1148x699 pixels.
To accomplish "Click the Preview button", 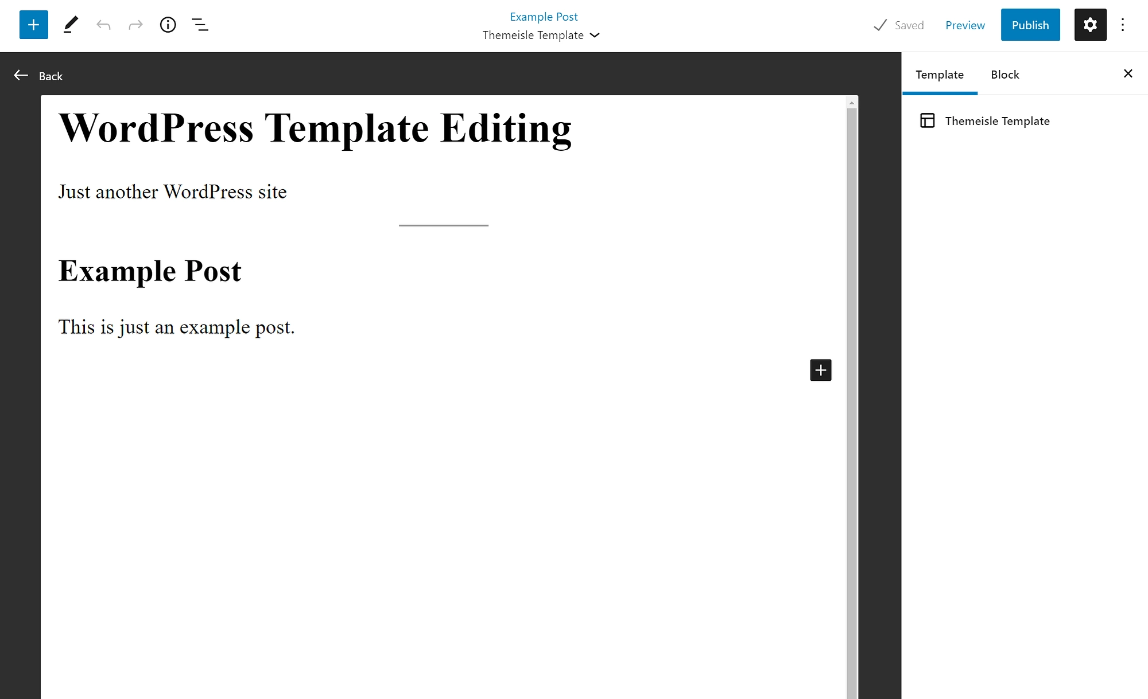I will [x=964, y=25].
